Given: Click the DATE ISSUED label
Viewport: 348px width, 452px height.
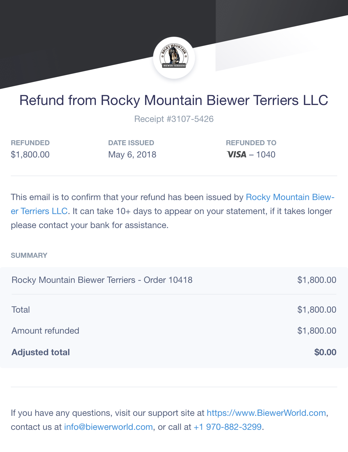Looking at the screenshot, I should click(131, 143).
